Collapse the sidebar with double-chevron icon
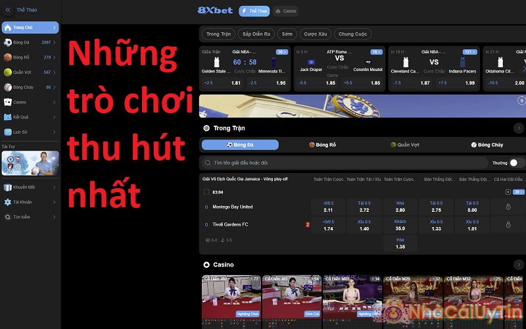The width and height of the screenshot is (526, 329). point(8,10)
